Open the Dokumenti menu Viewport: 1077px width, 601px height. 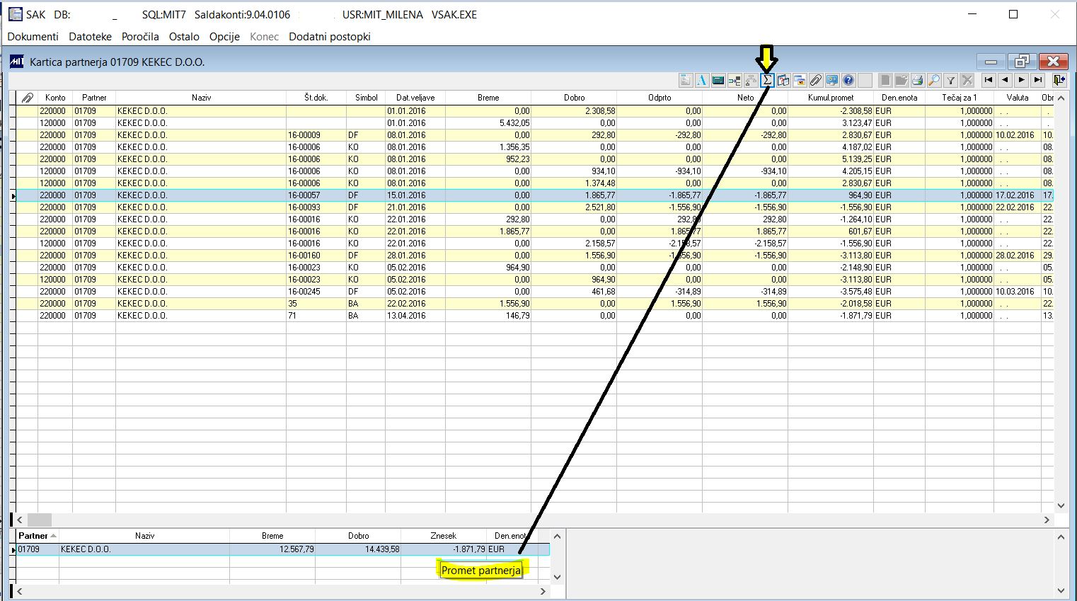(33, 36)
